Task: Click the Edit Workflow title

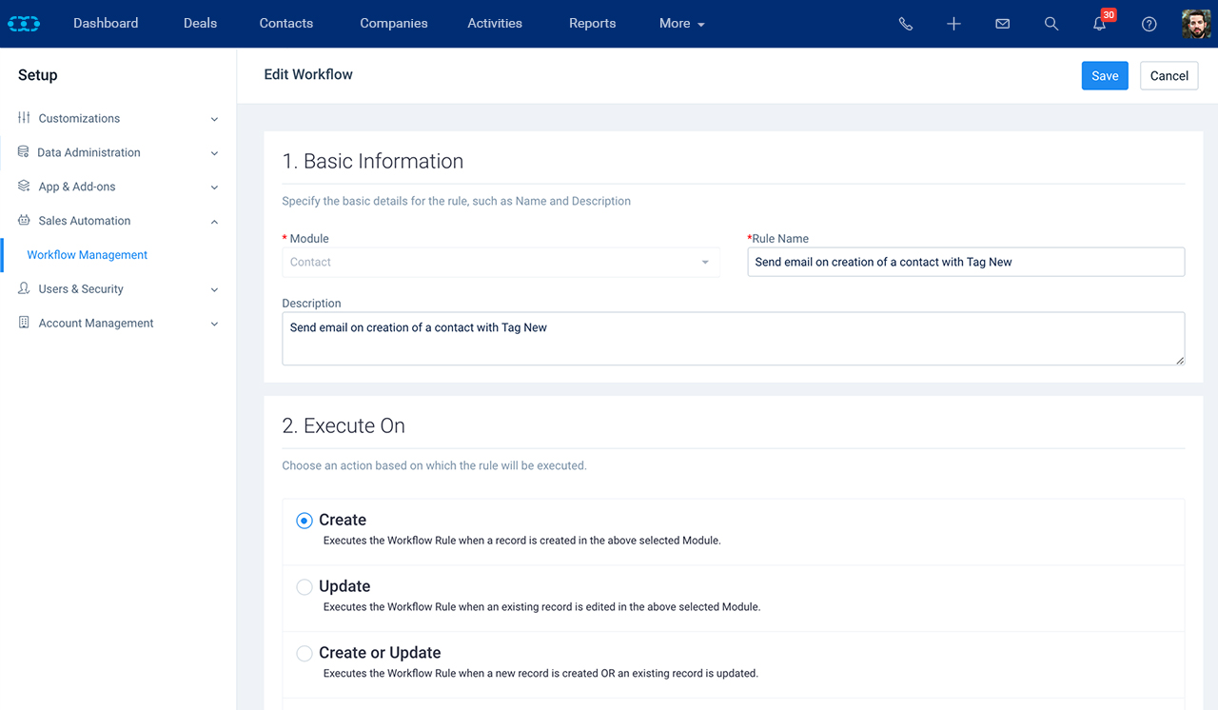Action: point(308,74)
